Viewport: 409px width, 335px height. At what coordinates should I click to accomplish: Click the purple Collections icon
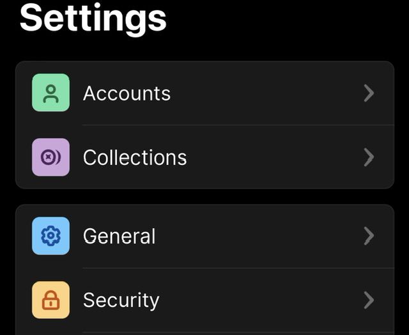coord(50,157)
